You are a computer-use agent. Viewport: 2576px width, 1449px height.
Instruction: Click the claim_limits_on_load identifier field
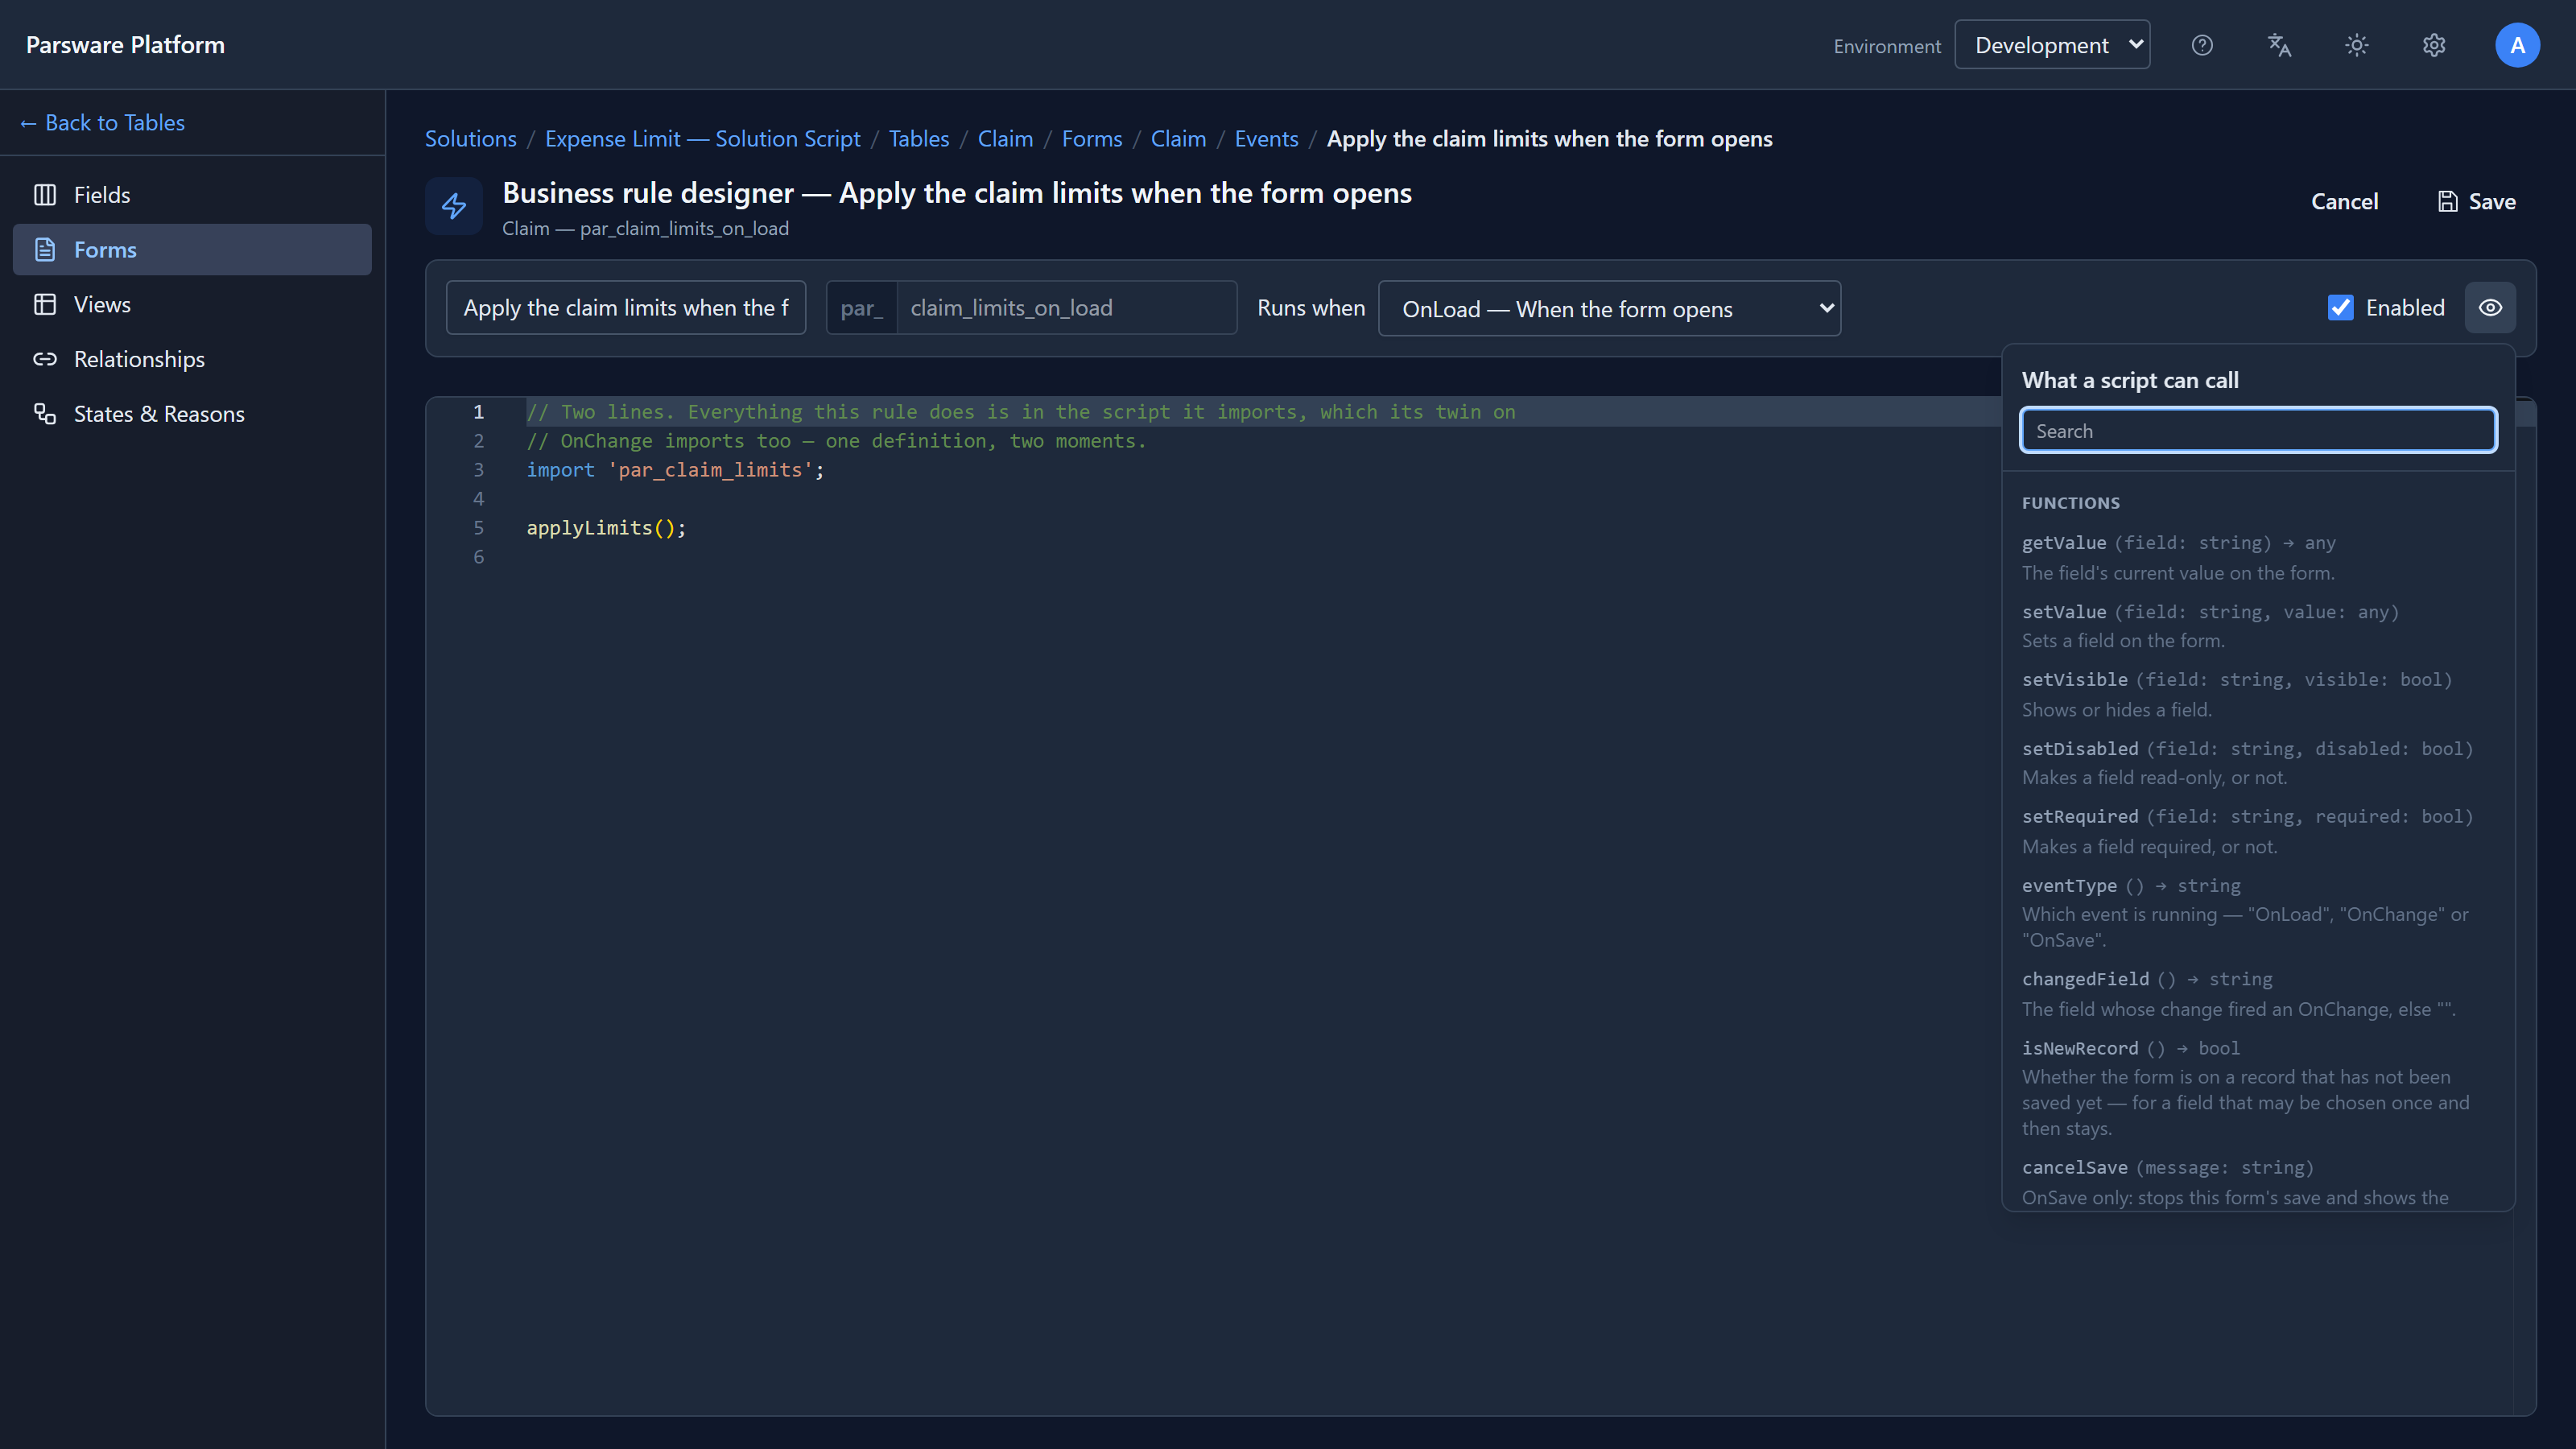coord(1066,308)
